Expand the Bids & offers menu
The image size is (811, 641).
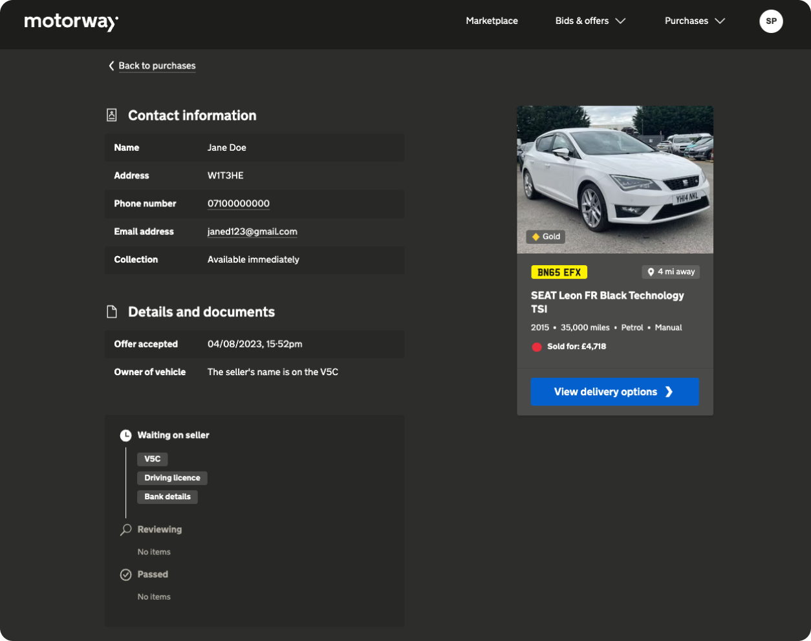pos(590,21)
